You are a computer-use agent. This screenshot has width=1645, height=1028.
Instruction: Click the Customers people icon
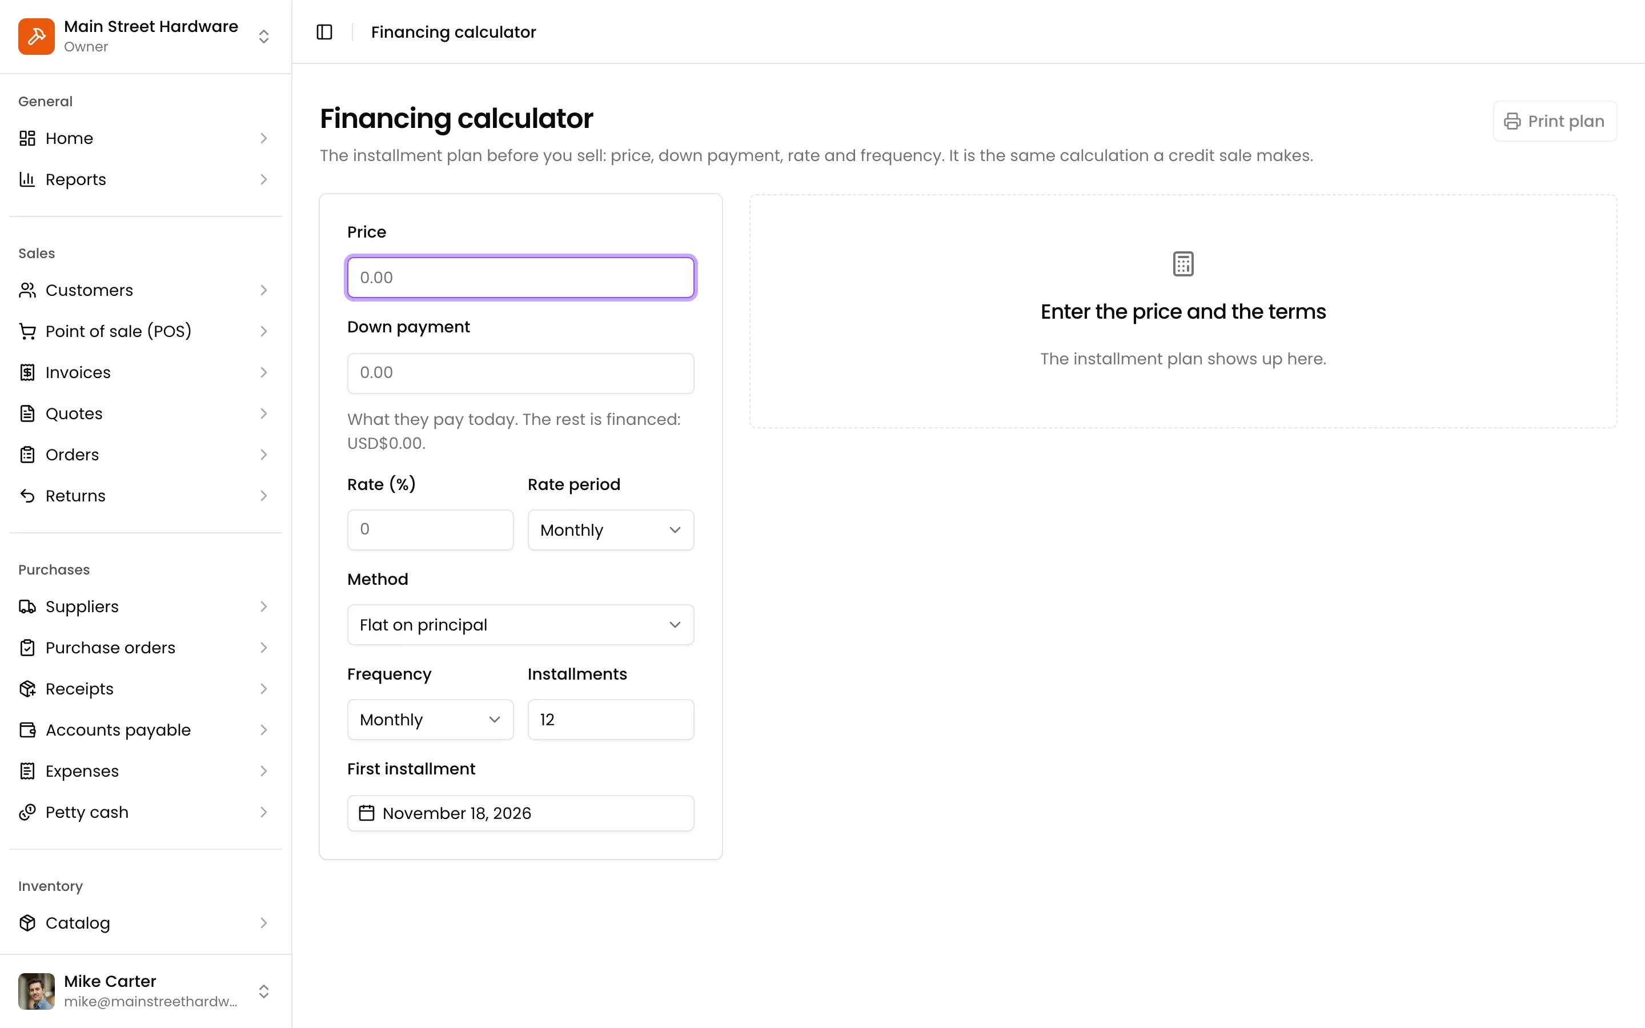[27, 290]
